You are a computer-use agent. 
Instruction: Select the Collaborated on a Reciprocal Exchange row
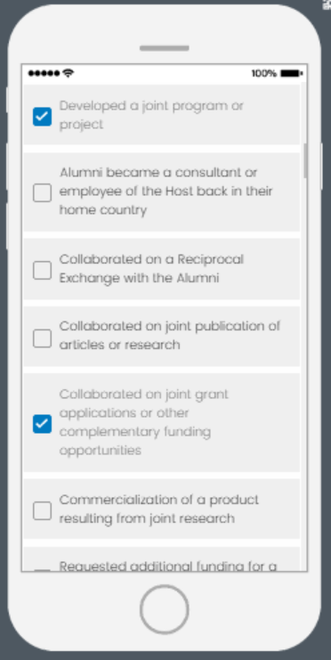click(162, 269)
